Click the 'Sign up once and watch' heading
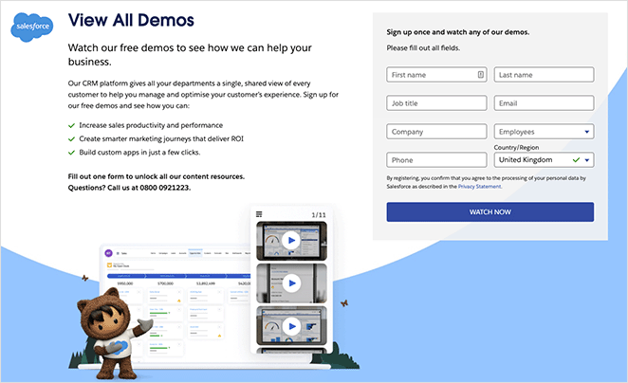This screenshot has width=628, height=383. pyautogui.click(x=458, y=32)
